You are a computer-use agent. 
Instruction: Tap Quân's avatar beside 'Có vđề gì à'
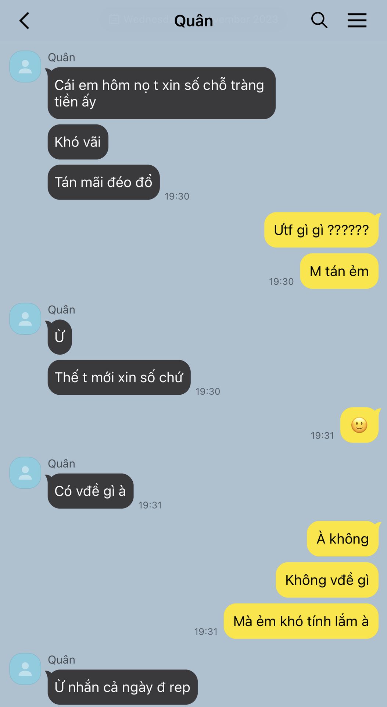[25, 472]
